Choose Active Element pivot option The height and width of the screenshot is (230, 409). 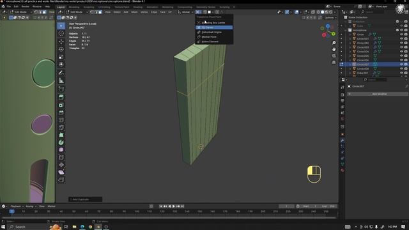click(214, 42)
